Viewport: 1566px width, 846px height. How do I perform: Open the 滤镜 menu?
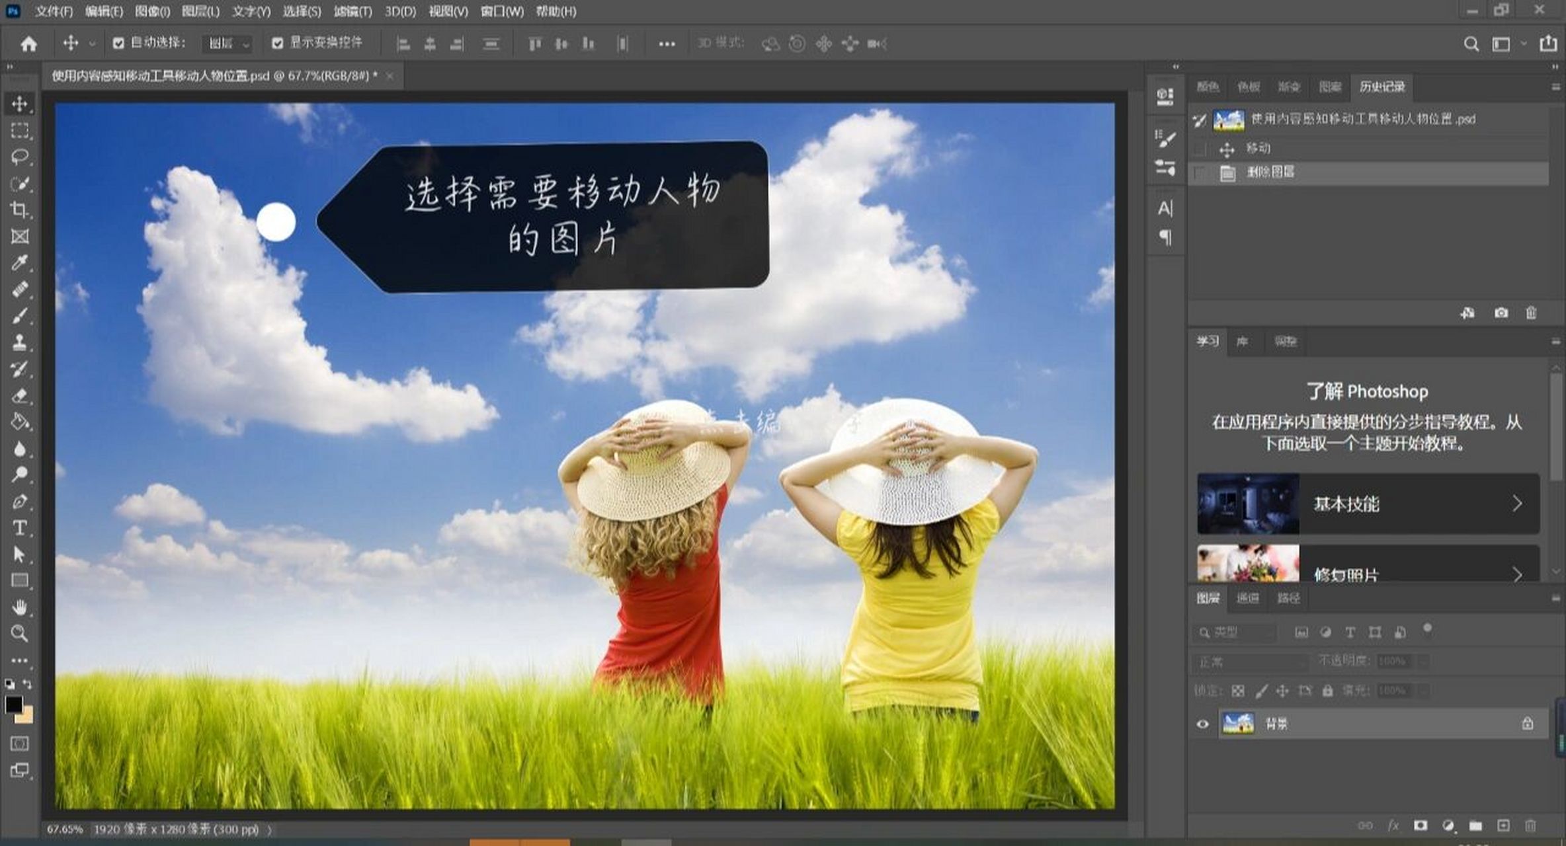354,11
